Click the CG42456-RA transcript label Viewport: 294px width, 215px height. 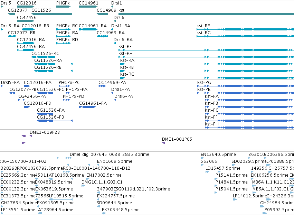tap(31, 47)
